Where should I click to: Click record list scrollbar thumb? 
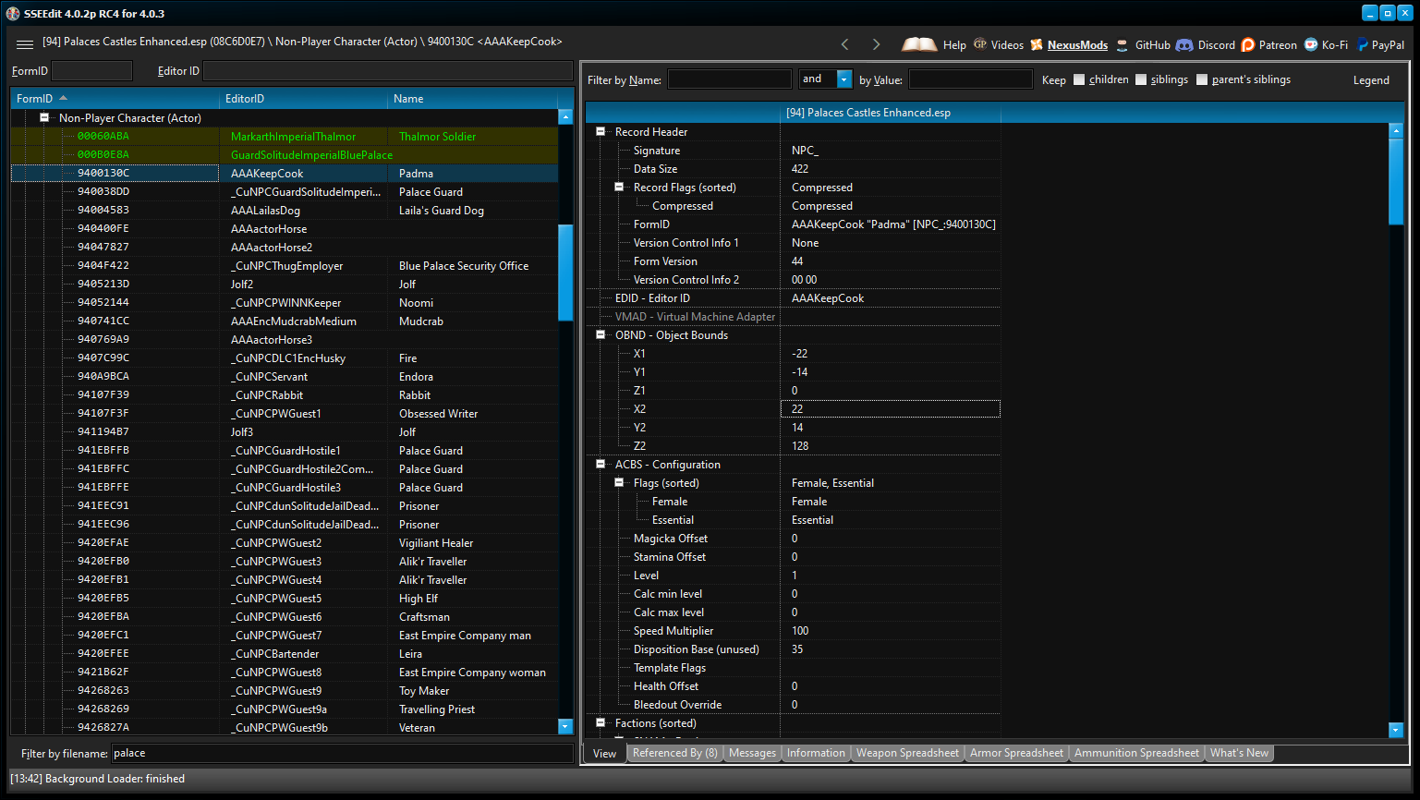565,273
